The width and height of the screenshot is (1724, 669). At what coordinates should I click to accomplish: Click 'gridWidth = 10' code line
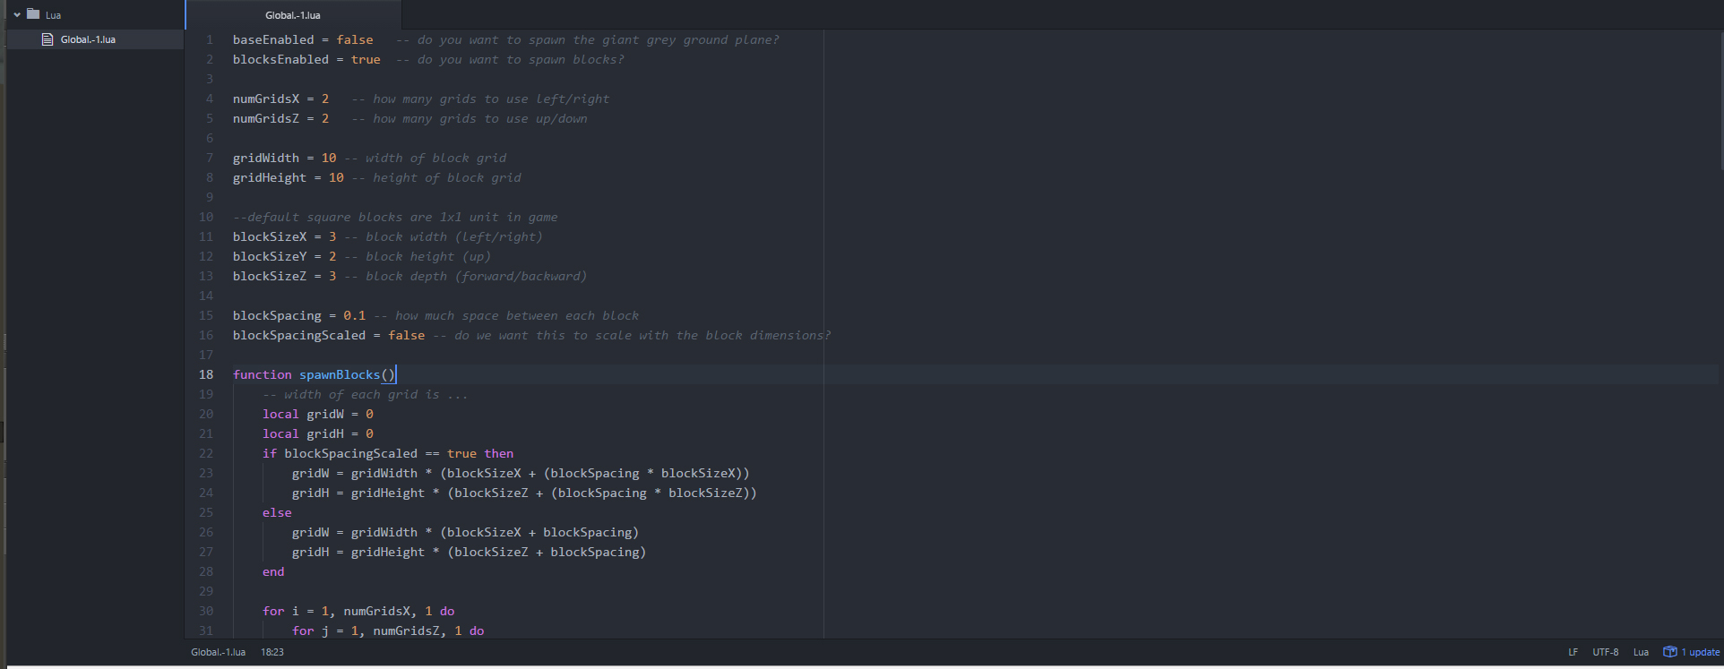point(284,158)
